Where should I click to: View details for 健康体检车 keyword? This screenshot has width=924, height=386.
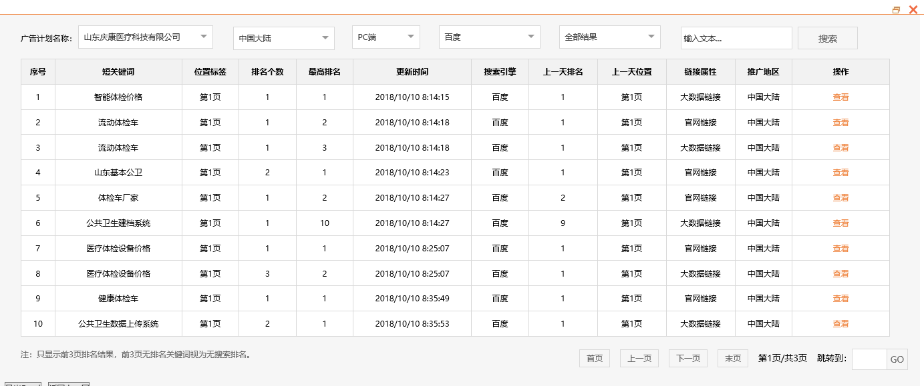[x=840, y=298]
